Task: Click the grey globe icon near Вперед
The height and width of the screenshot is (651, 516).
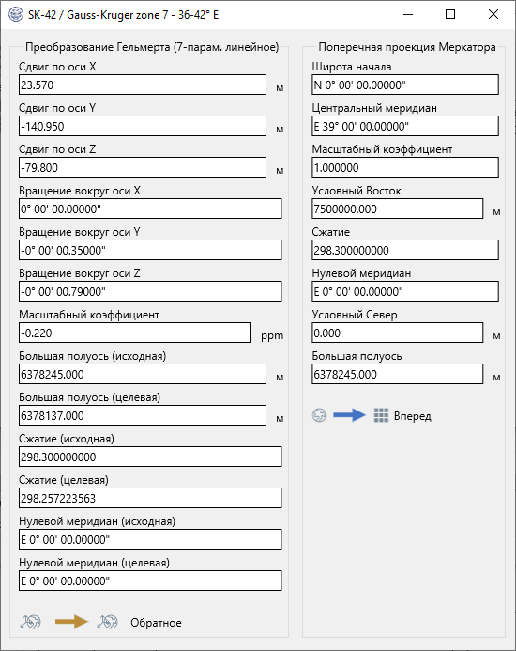Action: 319,415
